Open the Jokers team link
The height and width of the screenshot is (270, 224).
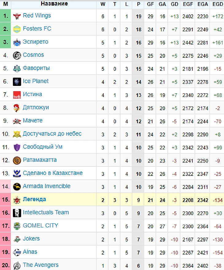31,239
